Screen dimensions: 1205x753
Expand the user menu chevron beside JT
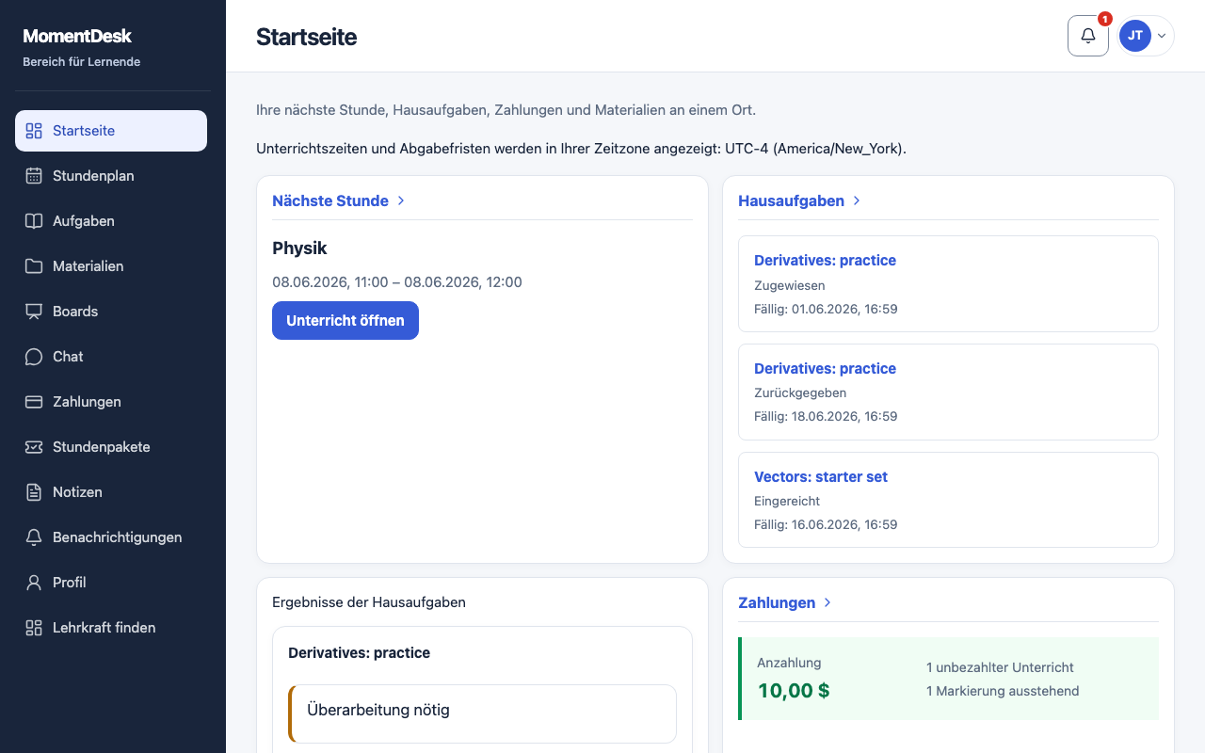(x=1162, y=36)
